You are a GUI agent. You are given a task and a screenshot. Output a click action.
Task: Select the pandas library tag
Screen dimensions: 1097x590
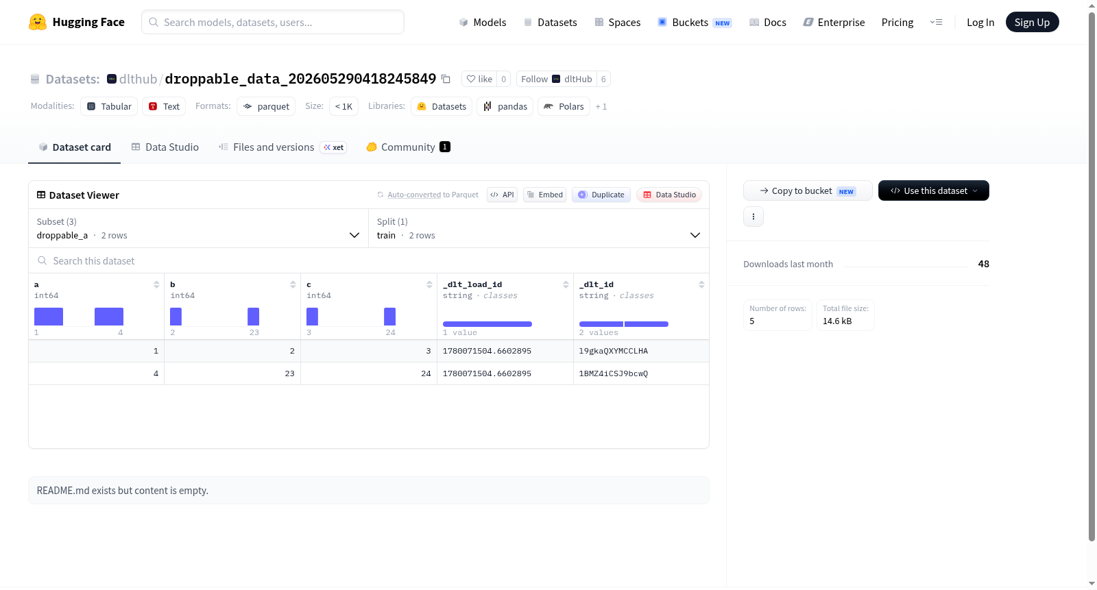click(x=505, y=106)
